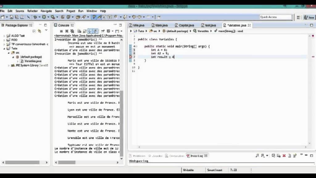Select the (default package) tree item
This screenshot has height=178, width=316.
[29, 57]
